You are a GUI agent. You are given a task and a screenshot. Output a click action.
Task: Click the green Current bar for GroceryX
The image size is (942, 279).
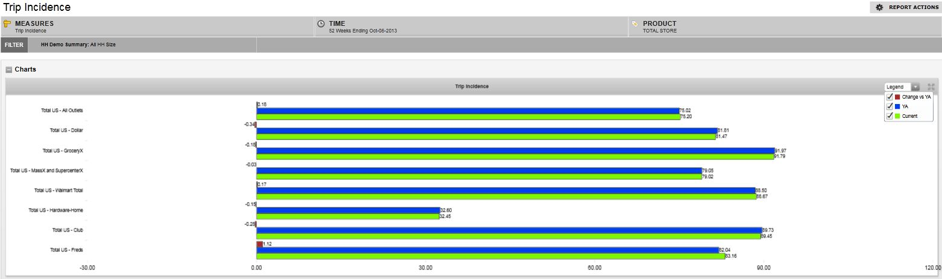pos(515,156)
